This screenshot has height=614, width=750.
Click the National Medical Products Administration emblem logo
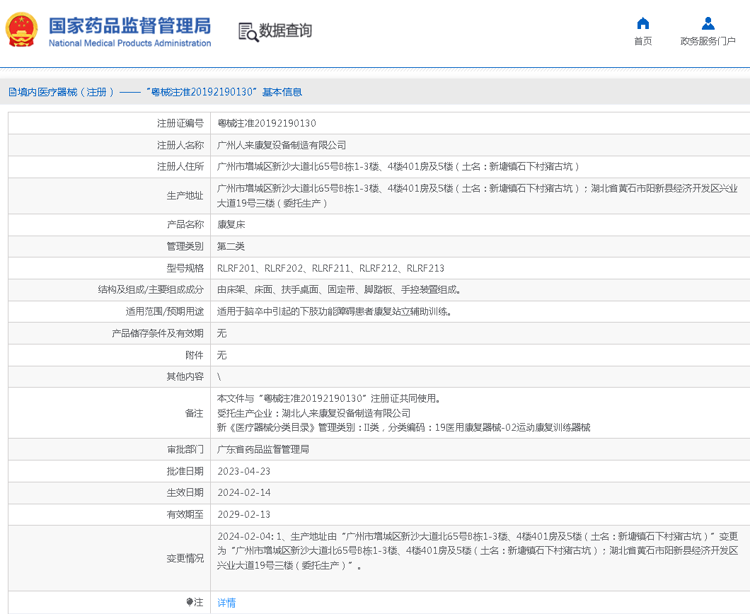(x=21, y=30)
